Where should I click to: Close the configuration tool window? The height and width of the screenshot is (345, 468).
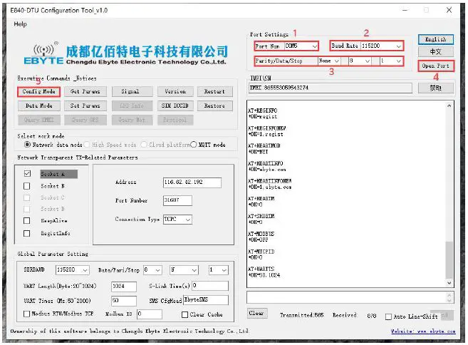point(449,10)
